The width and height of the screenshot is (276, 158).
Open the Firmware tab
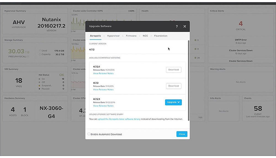(x=131, y=36)
